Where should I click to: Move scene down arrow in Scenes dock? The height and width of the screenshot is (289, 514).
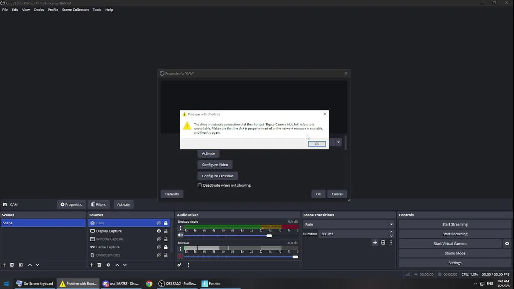click(x=37, y=265)
